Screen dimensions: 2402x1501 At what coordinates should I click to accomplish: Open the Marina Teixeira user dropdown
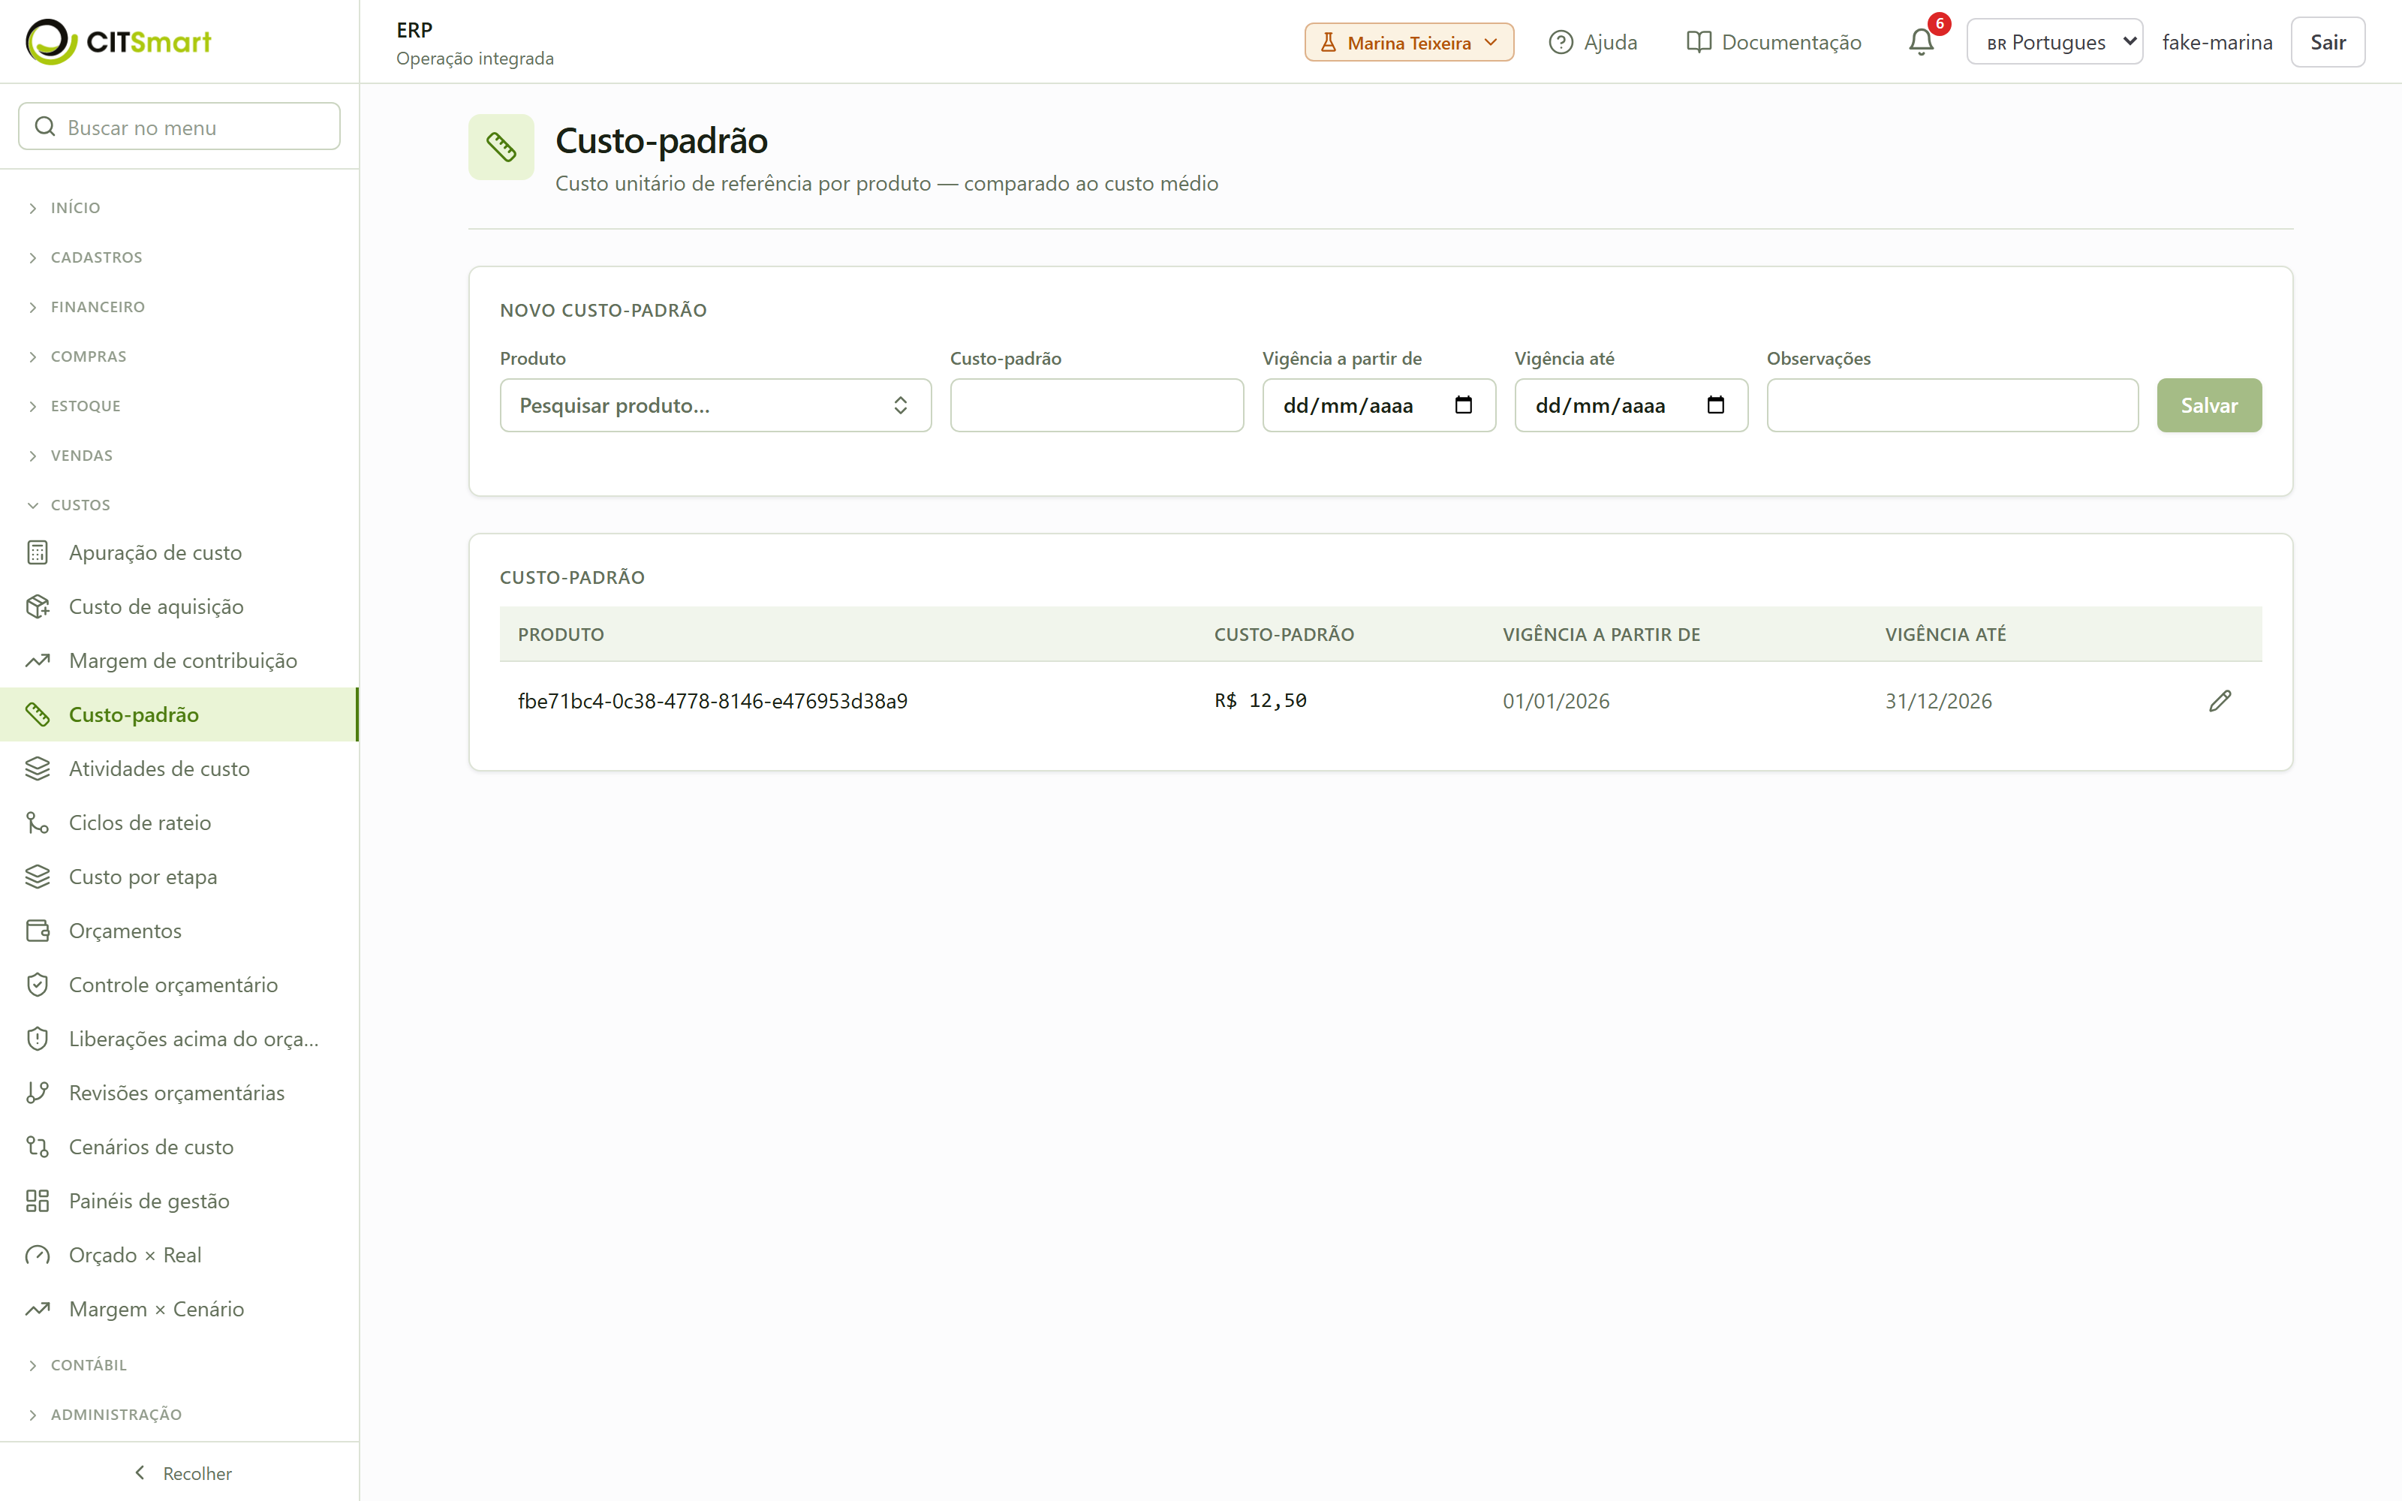(1408, 42)
